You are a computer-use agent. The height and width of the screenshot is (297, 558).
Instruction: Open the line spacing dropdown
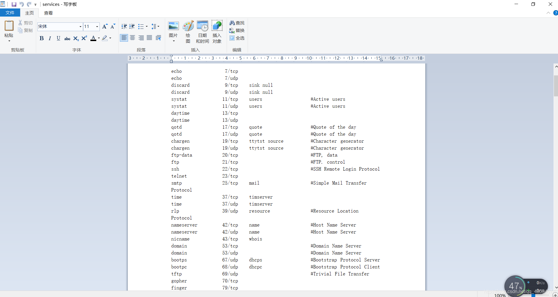[155, 26]
